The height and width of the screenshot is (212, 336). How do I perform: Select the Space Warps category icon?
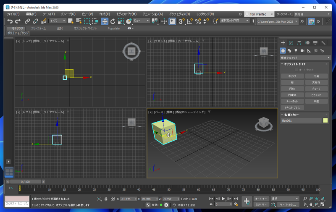point(315,50)
